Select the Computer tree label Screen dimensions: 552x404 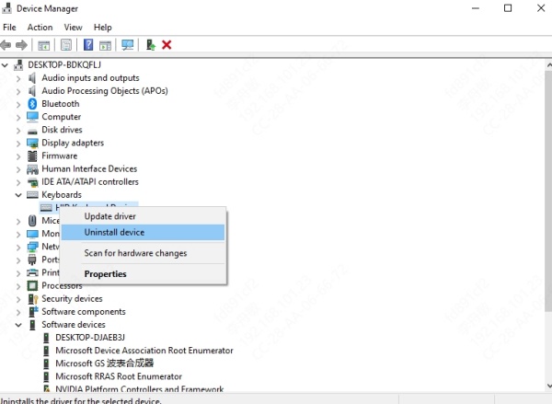pos(62,117)
